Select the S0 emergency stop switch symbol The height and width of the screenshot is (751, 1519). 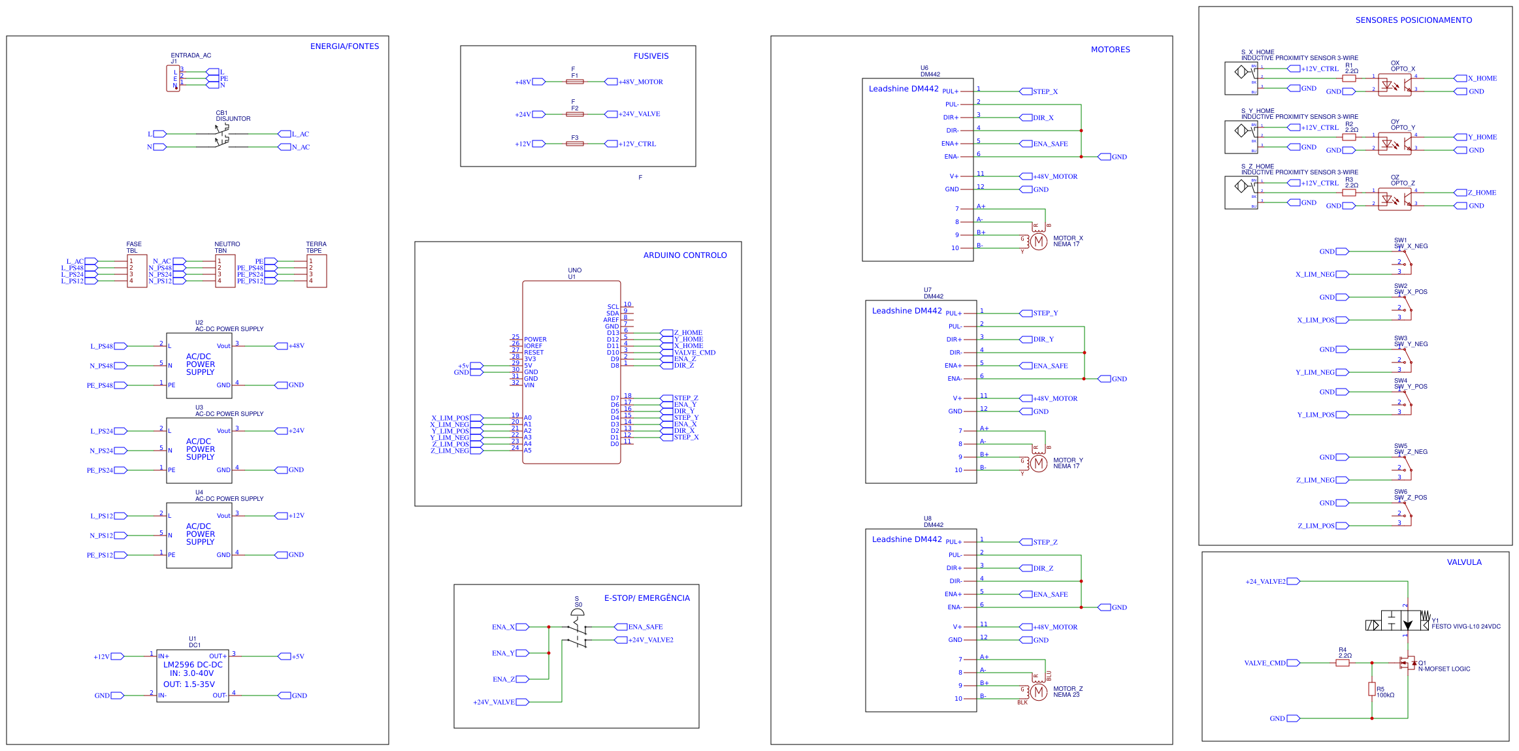(x=578, y=630)
